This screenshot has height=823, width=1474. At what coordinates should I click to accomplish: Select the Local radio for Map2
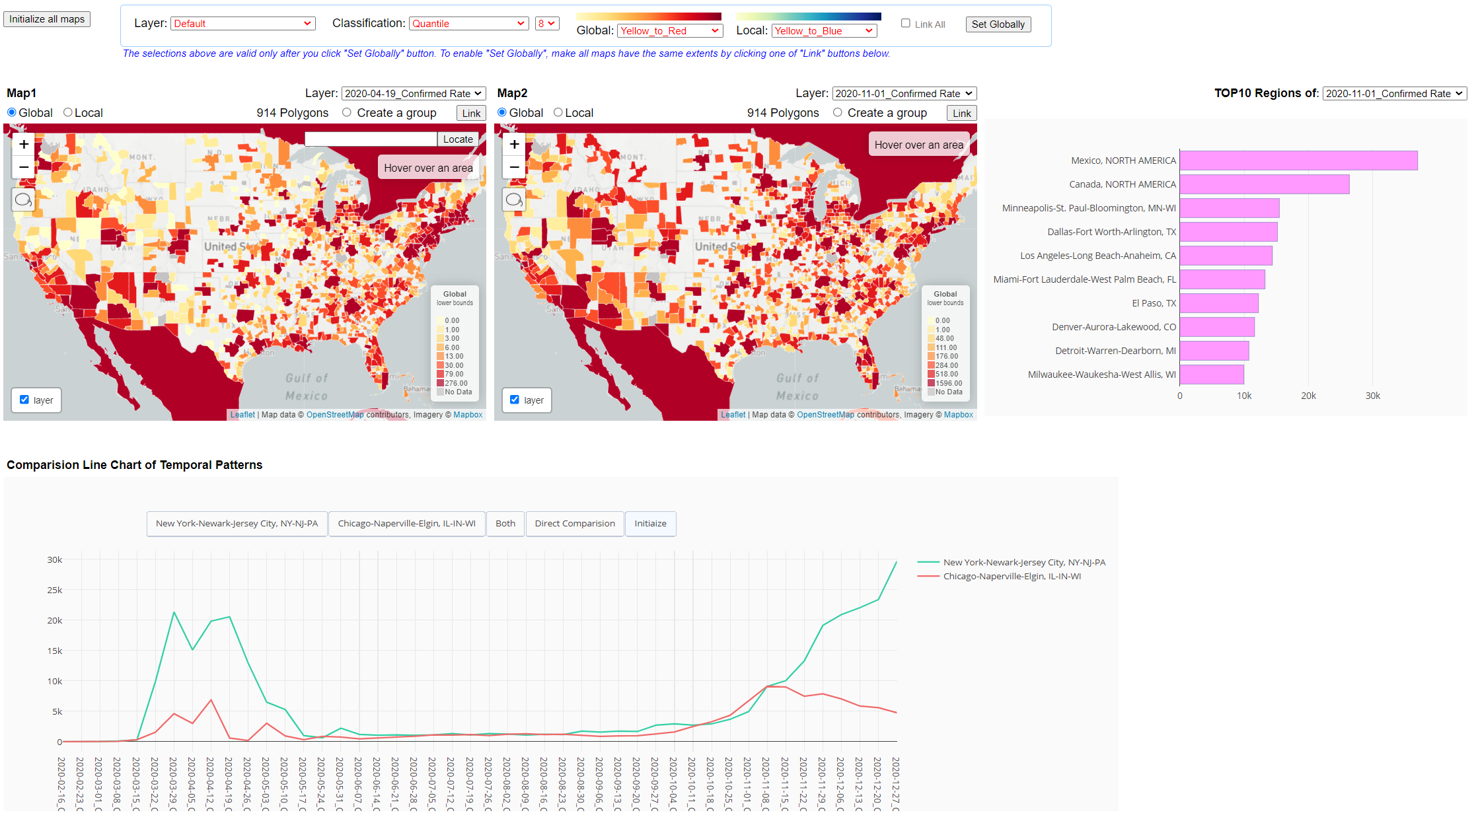coord(558,112)
